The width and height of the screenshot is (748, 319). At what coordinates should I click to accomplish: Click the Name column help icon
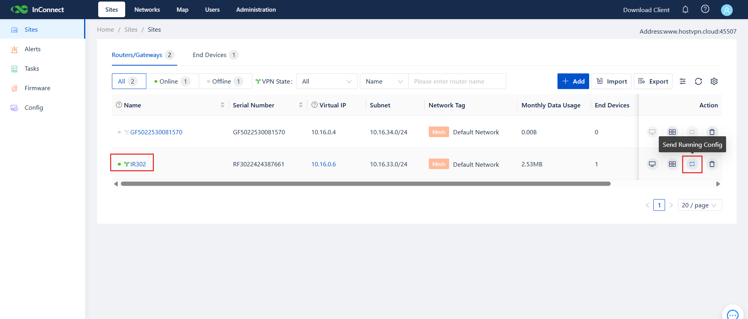119,105
